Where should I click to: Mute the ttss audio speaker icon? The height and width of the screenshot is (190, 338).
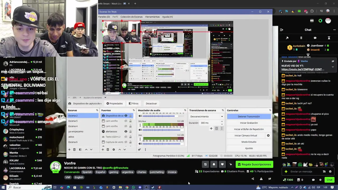tap(140, 144)
